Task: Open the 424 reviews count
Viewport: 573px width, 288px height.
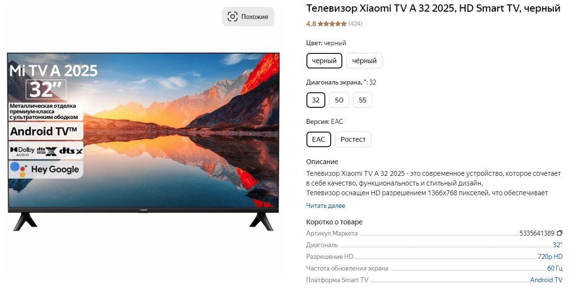Action: (355, 24)
